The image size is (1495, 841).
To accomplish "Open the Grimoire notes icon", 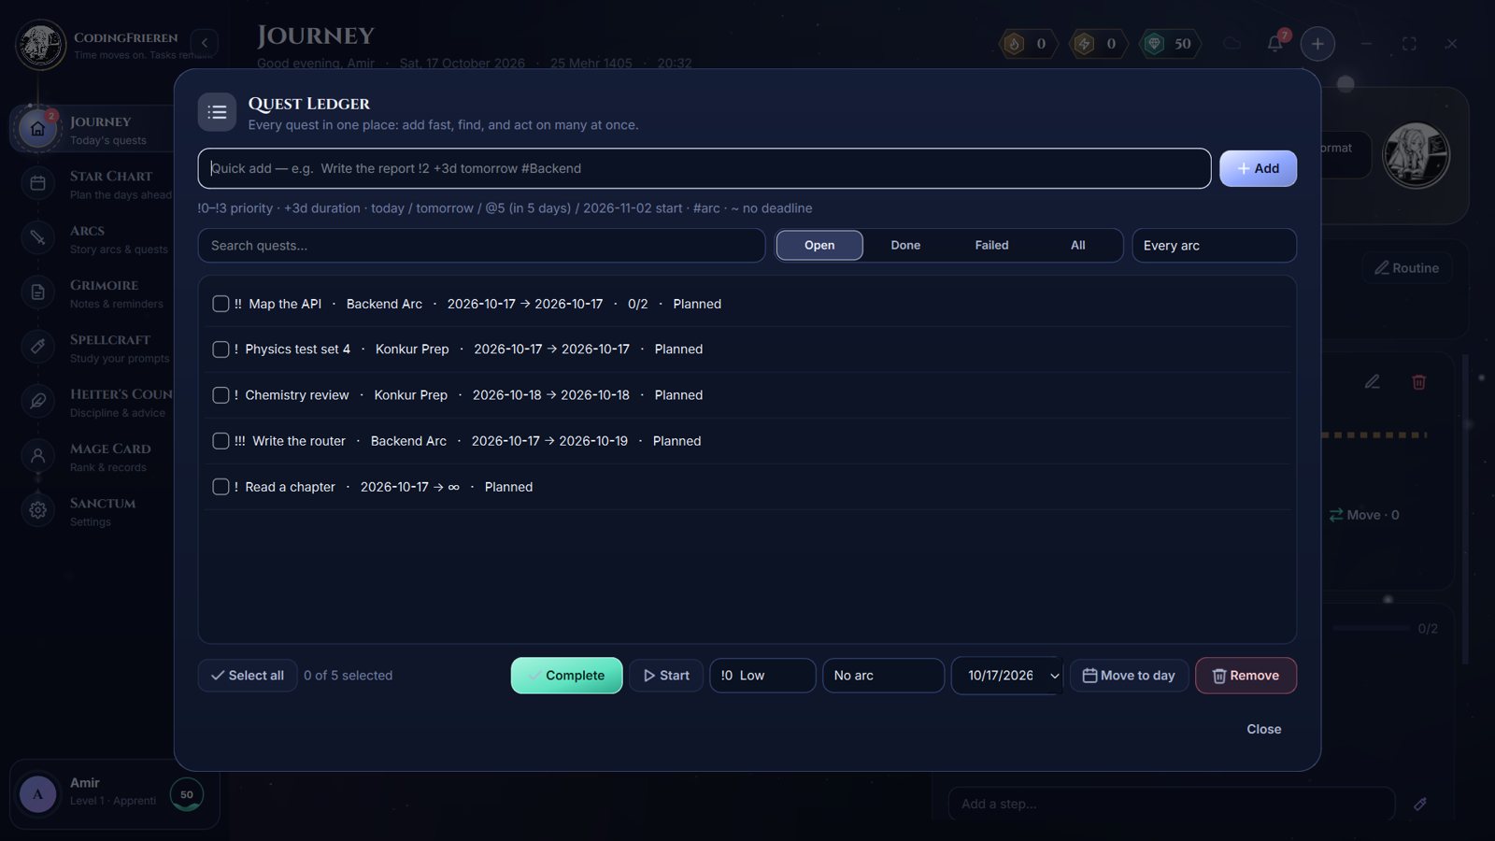I will [37, 292].
